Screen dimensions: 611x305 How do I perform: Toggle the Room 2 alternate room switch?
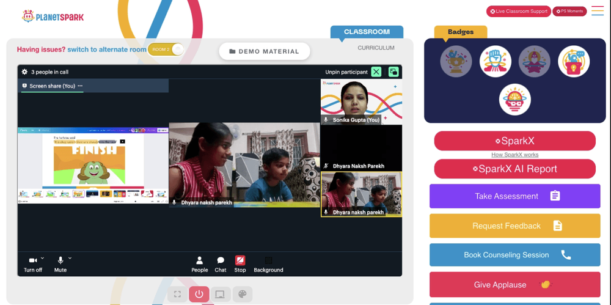166,50
